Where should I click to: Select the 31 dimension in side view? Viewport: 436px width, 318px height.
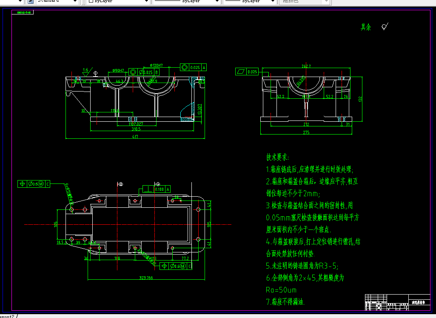click(348, 124)
